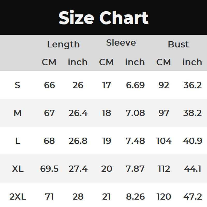Click the 104 bust CM value

point(164,141)
